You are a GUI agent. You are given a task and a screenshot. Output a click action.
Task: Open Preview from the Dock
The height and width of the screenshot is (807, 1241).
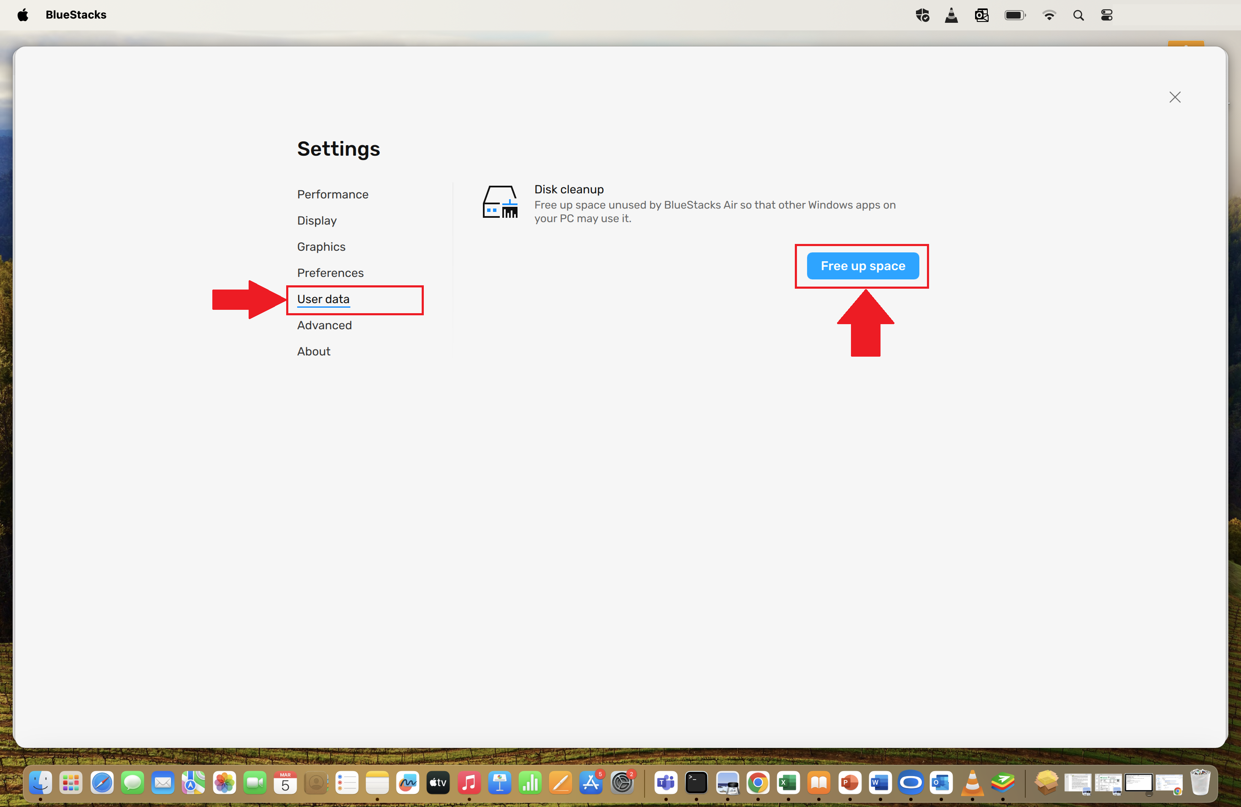[727, 783]
